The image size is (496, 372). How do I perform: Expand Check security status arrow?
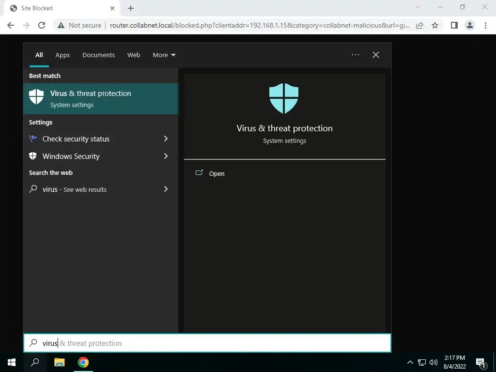click(x=166, y=139)
